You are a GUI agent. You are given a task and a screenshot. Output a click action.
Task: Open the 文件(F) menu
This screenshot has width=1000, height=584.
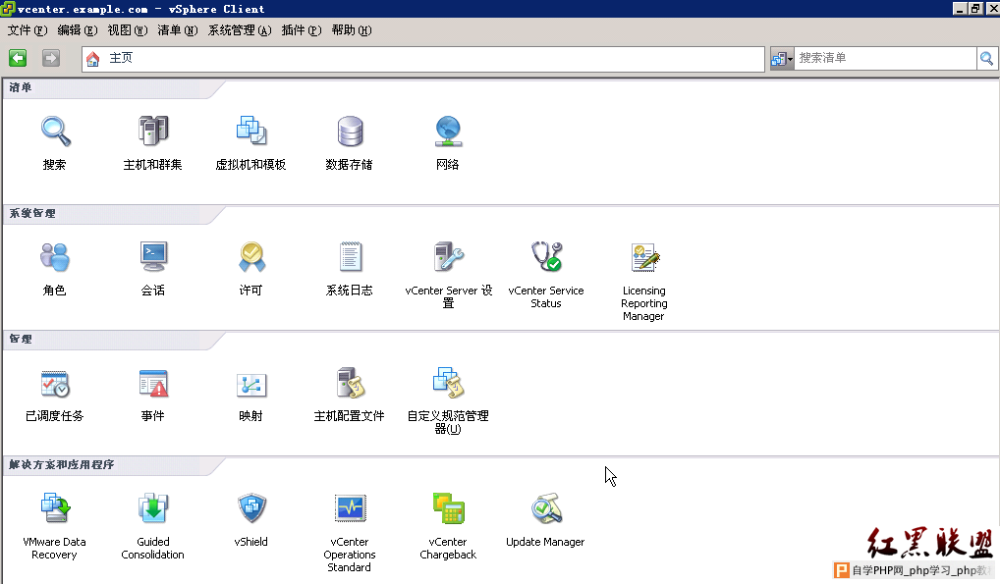(28, 30)
